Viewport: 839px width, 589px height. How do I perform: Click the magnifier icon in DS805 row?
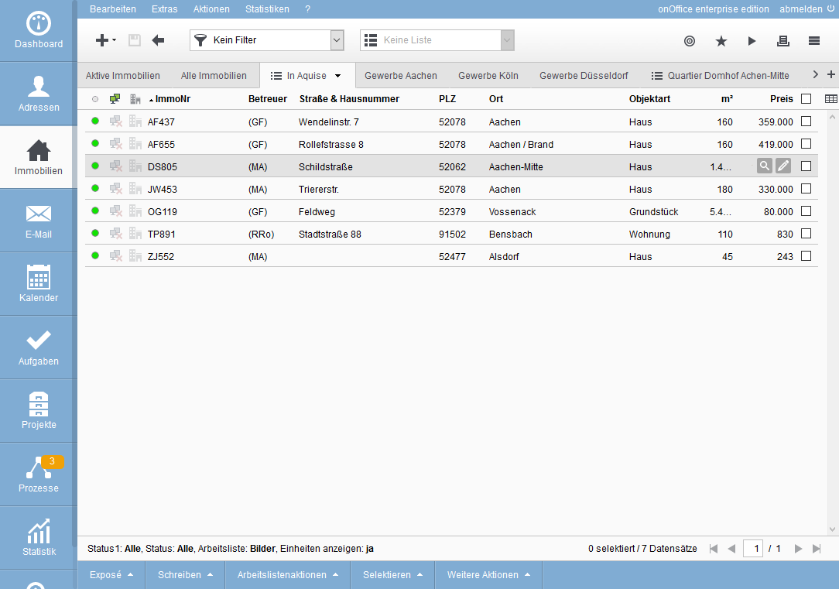coord(765,166)
